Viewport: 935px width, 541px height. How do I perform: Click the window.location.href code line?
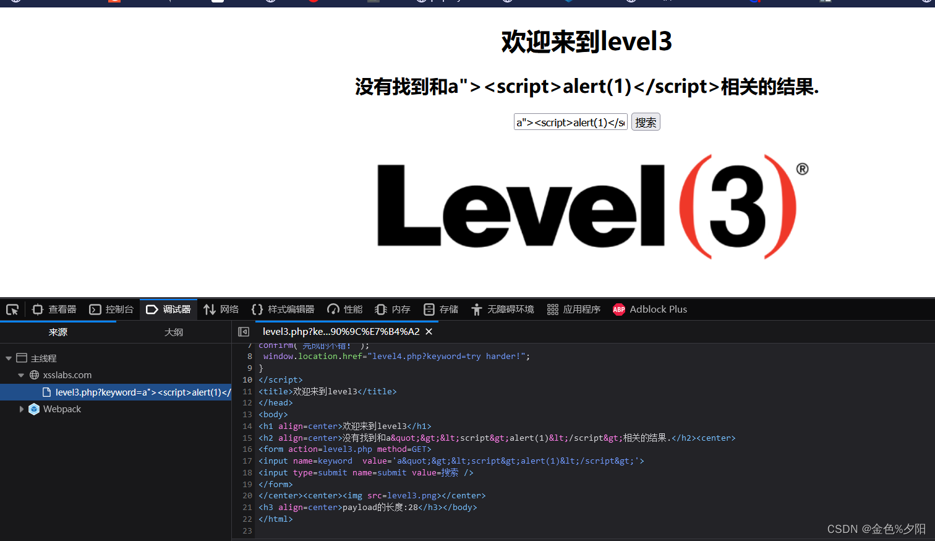point(396,357)
